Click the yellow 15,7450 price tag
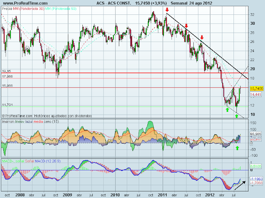Viewport: 265px width, 198px height. coord(256,88)
